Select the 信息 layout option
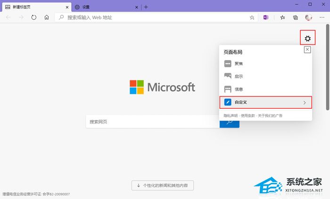The image size is (330, 199). [x=265, y=89]
